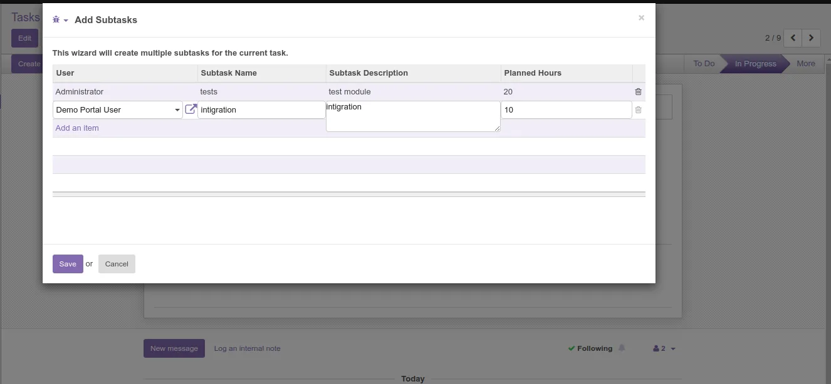831x384 pixels.
Task: Click the Subtask Description textarea
Action: coord(413,116)
